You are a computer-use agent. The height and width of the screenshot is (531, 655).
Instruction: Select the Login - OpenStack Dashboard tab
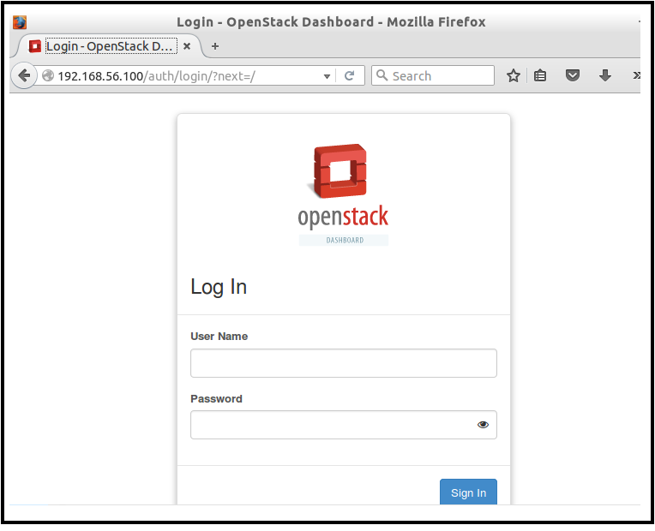tap(110, 46)
